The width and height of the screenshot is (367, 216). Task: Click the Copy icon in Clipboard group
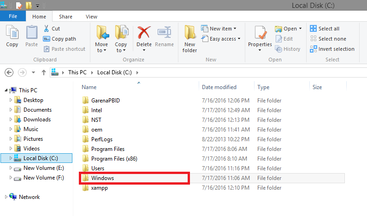(12, 32)
